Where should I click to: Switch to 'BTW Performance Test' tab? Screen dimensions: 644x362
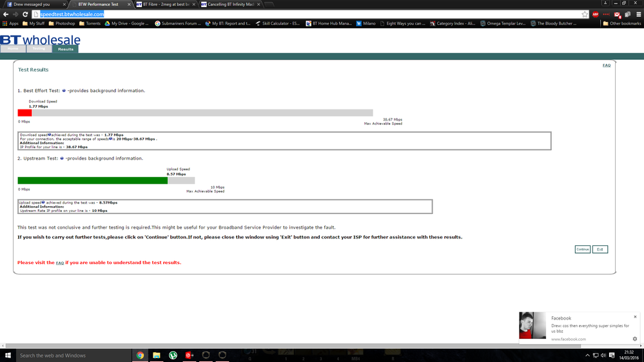coord(101,4)
